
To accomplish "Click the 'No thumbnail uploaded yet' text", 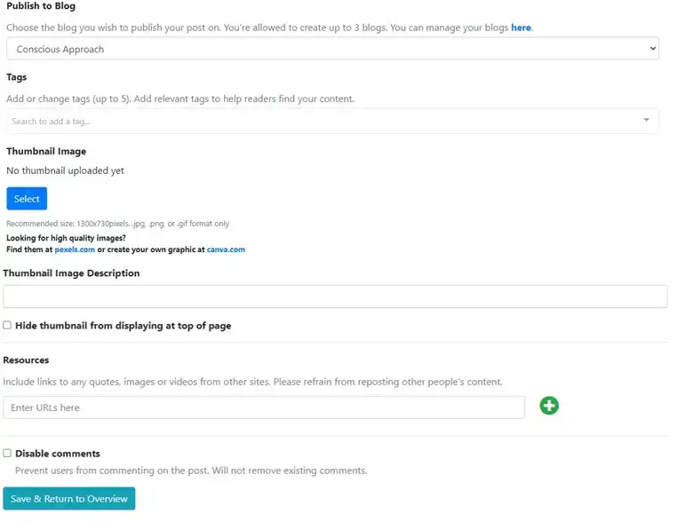I will click(x=65, y=170).
